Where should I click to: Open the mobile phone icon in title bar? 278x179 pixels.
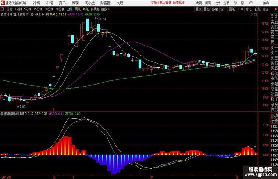[243, 3]
